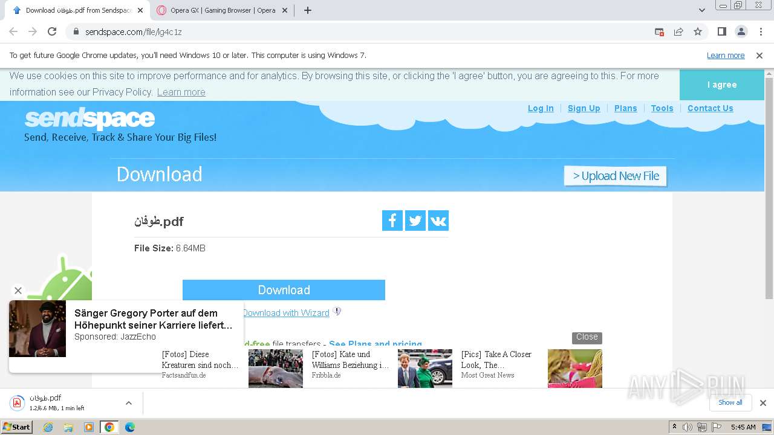Viewport: 774px width, 435px height.
Task: Click the volume speaker tray icon
Action: click(x=688, y=427)
